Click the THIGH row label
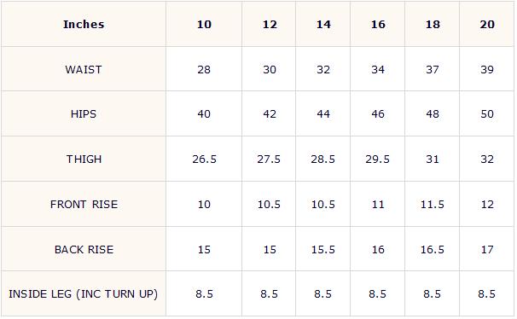 click(84, 159)
